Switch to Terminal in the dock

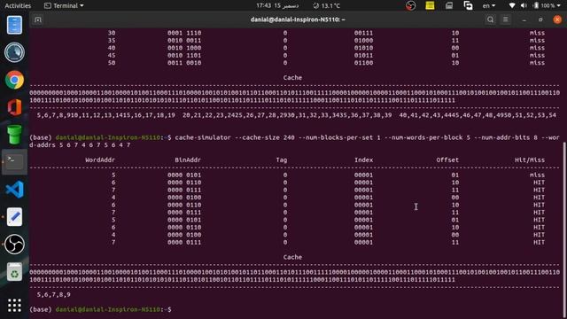pos(14,162)
